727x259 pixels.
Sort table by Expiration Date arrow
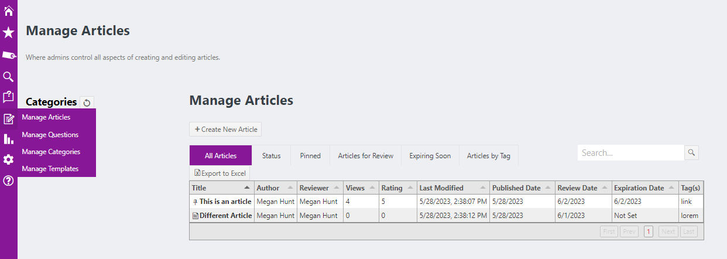(x=671, y=188)
